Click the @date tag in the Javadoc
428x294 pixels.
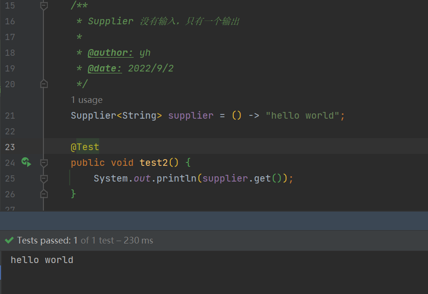pos(105,69)
